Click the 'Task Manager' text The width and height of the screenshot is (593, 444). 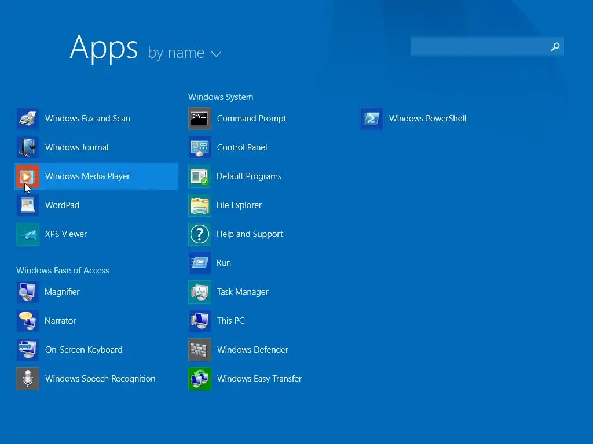[x=243, y=292]
